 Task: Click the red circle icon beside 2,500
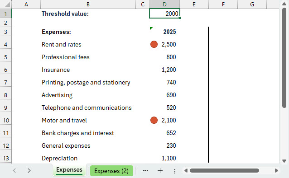click(154, 44)
